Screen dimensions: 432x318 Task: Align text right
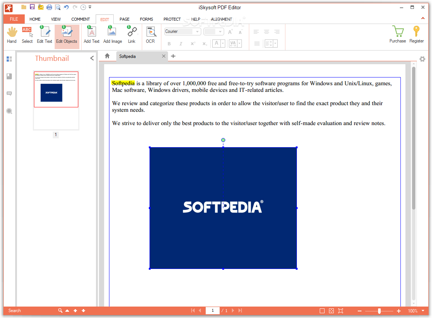(277, 32)
